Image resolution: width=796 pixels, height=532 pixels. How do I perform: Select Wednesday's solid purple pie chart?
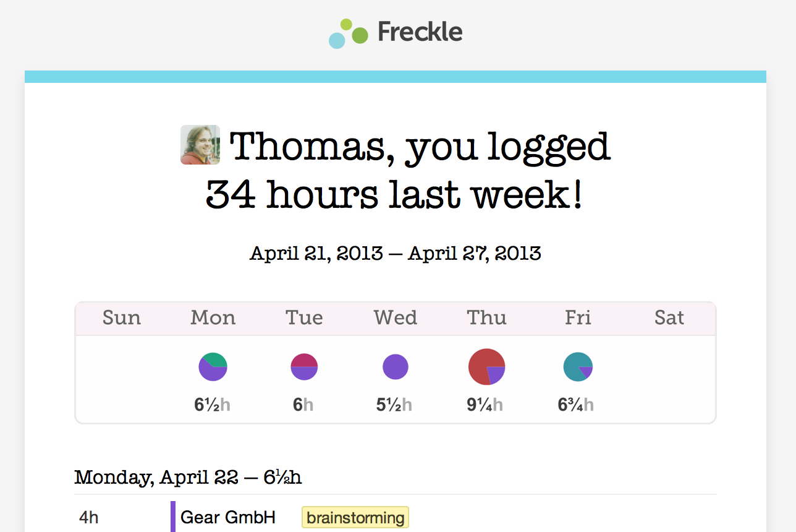[x=396, y=366]
